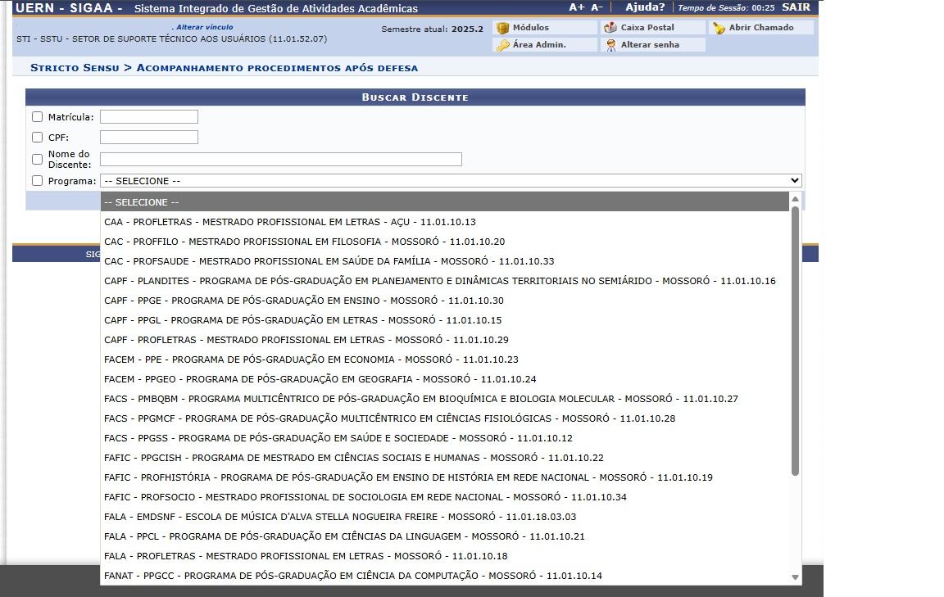Click the dropdown list scrollbar down arrow
944x597 pixels.
[795, 577]
